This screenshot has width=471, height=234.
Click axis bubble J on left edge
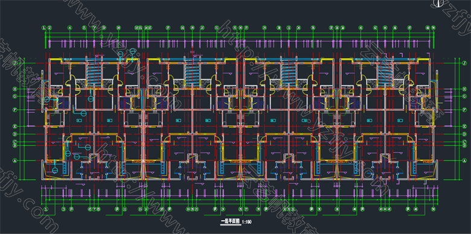tap(14, 63)
